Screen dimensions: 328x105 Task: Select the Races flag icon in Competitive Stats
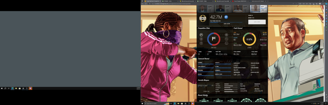[214, 39]
